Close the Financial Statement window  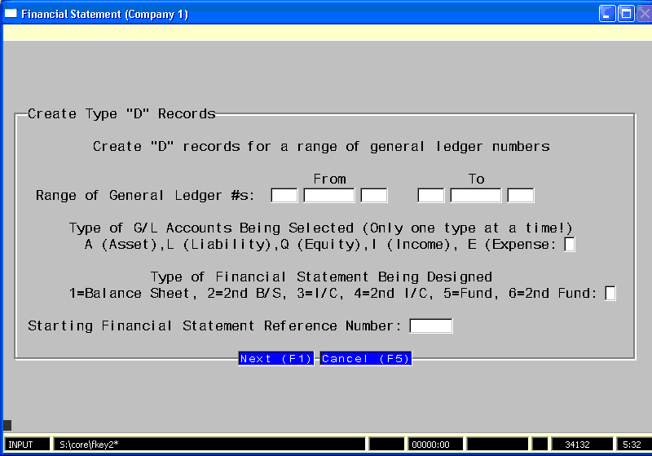tap(643, 14)
